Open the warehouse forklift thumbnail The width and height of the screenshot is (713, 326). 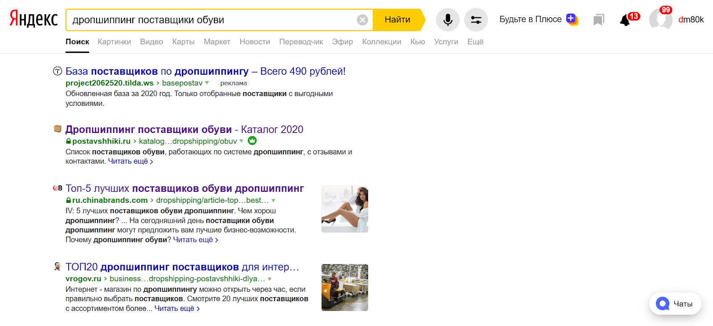(345, 287)
